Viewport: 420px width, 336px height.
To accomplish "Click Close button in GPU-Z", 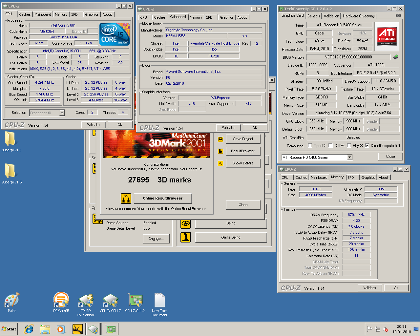I will [390, 157].
